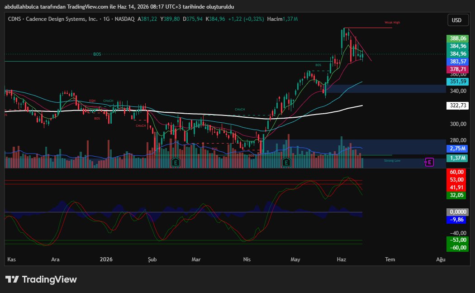Click the 280,00 price axis tick
The height and width of the screenshot is (293, 475).
click(x=458, y=140)
